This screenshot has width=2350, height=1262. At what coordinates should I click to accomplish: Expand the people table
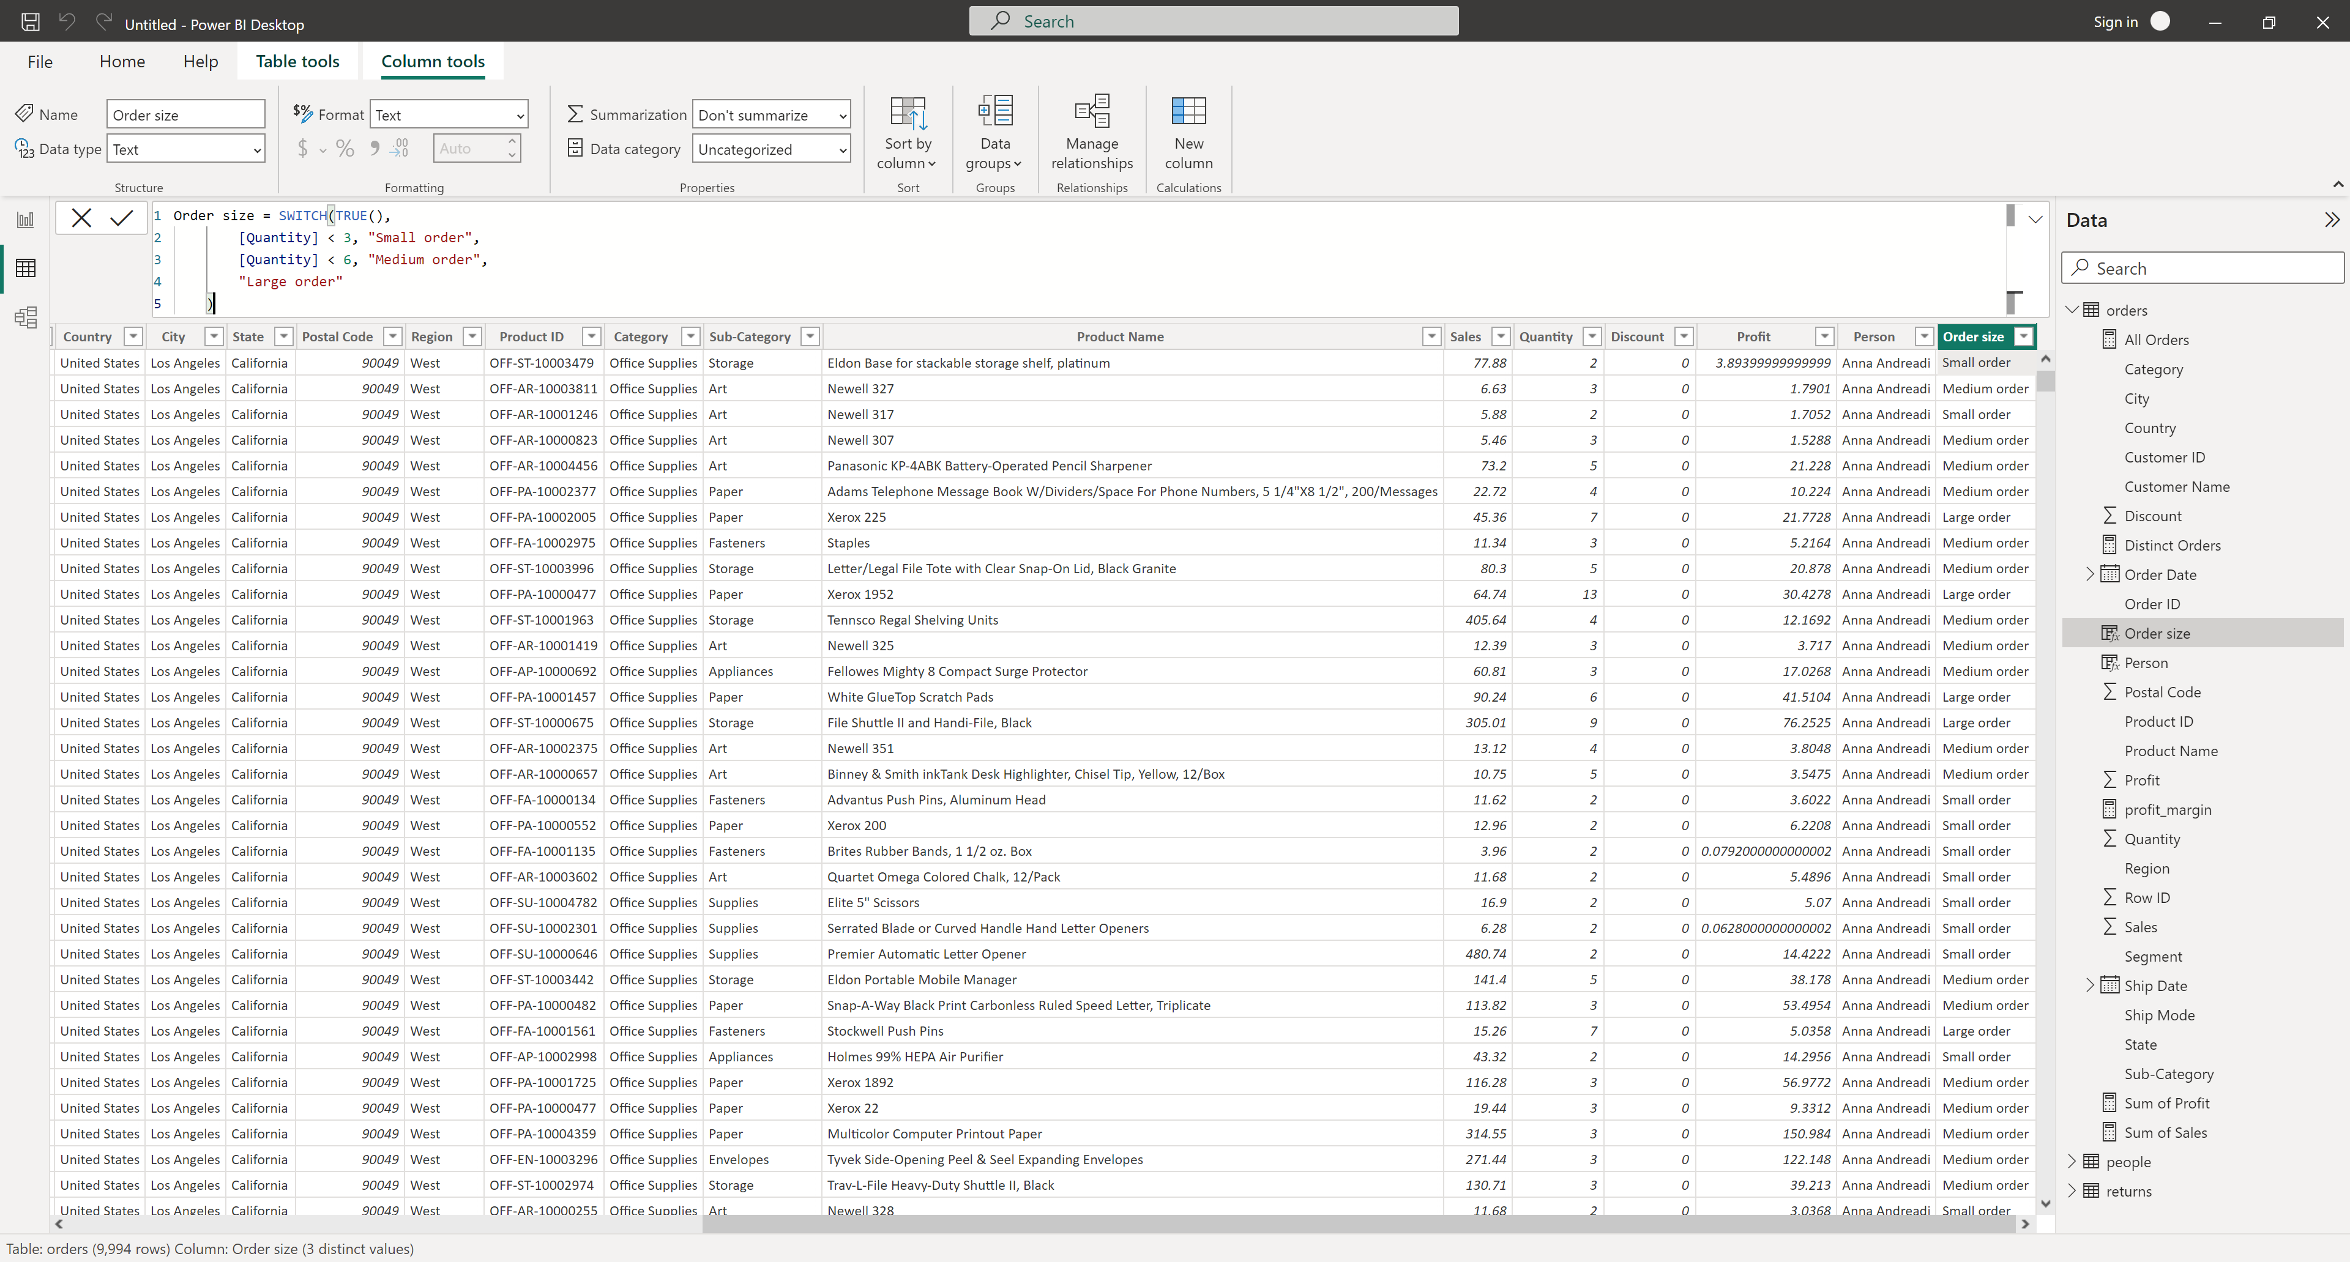pyautogui.click(x=2072, y=1162)
